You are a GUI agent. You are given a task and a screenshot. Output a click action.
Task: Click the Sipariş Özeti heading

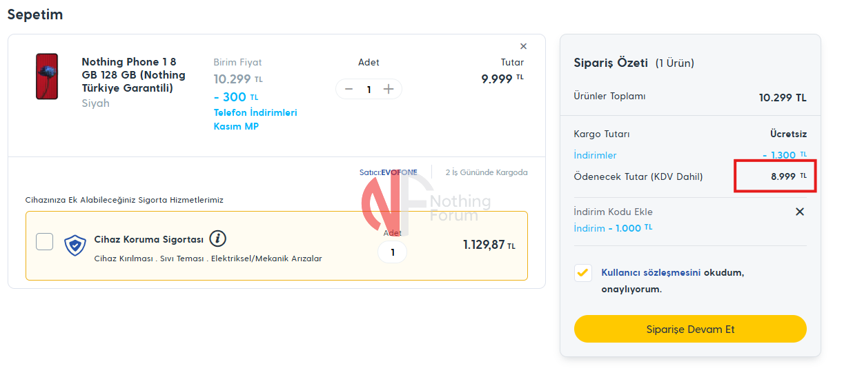click(611, 63)
